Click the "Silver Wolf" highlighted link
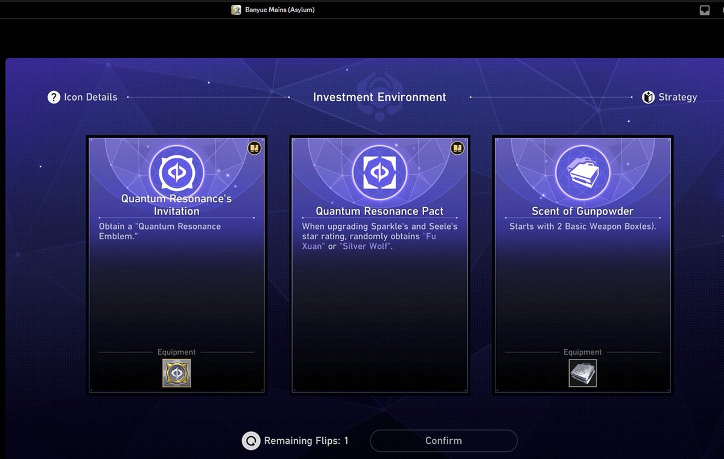Screen dimensions: 724x459 point(366,246)
